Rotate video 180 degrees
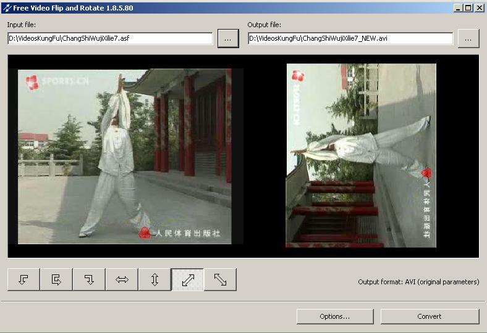Viewport: 487px width, 333px height. (56, 279)
